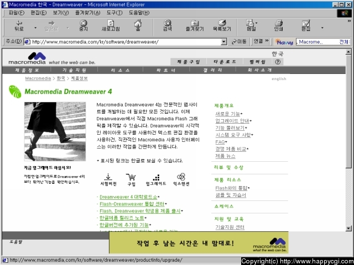Open the 샘플 및 자습서 link
The height and width of the screenshot is (265, 354).
231,195
